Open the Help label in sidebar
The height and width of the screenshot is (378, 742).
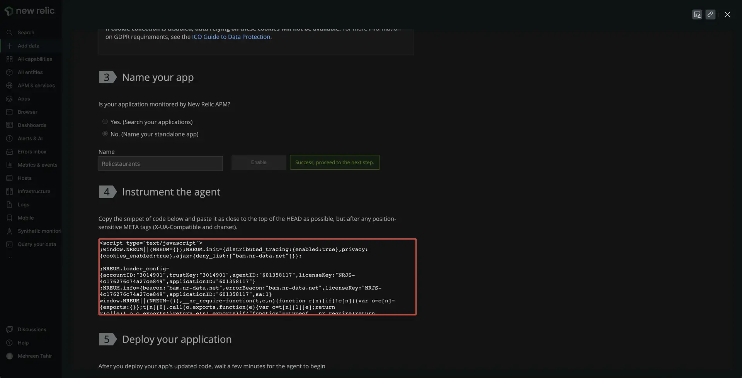tap(23, 343)
